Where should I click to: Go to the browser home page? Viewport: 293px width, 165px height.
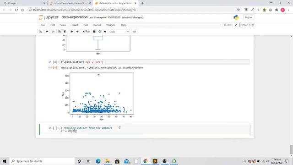22,10
